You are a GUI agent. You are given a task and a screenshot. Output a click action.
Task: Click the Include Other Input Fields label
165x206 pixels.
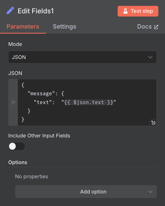coord(39,136)
